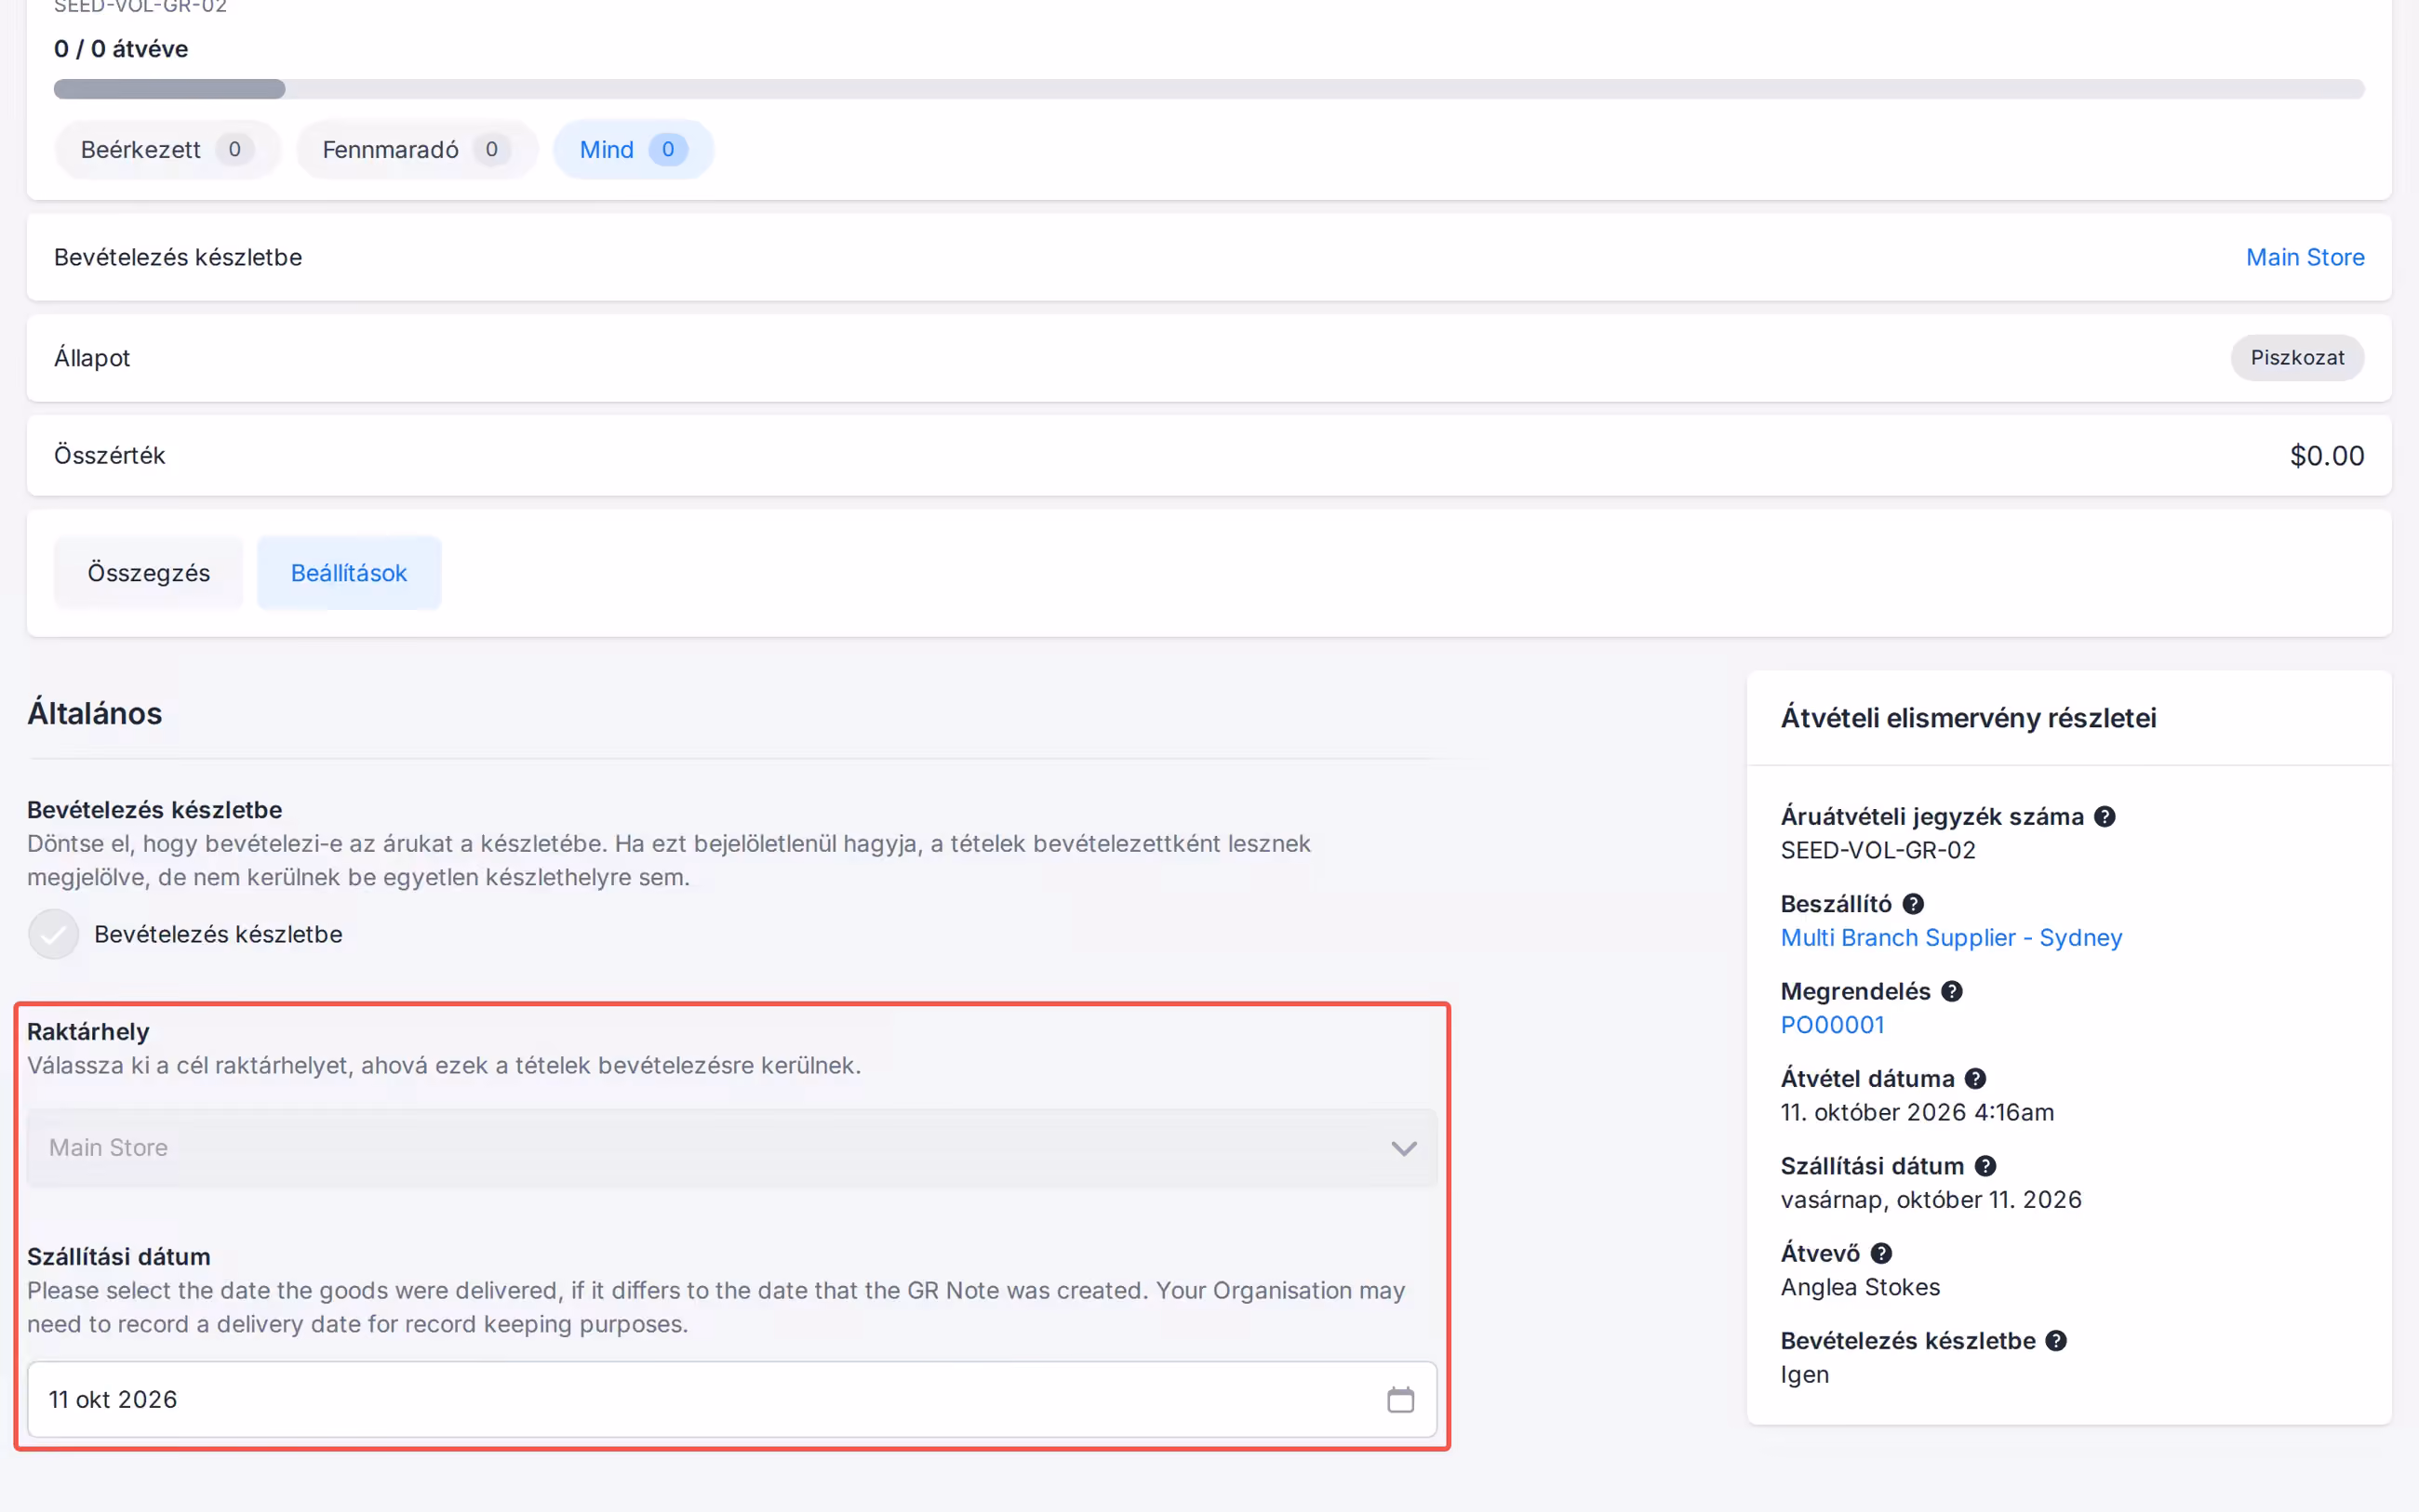Click the received progress bar

tap(1209, 89)
